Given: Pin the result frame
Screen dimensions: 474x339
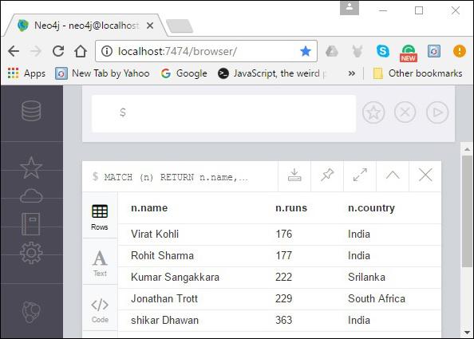Looking at the screenshot, I should click(327, 175).
